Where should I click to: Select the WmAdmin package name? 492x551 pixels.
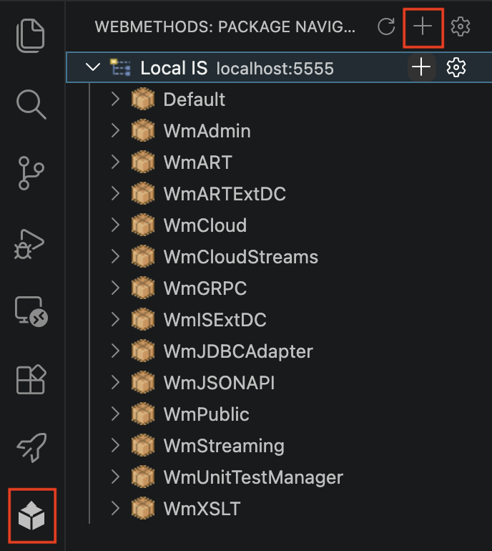[207, 131]
